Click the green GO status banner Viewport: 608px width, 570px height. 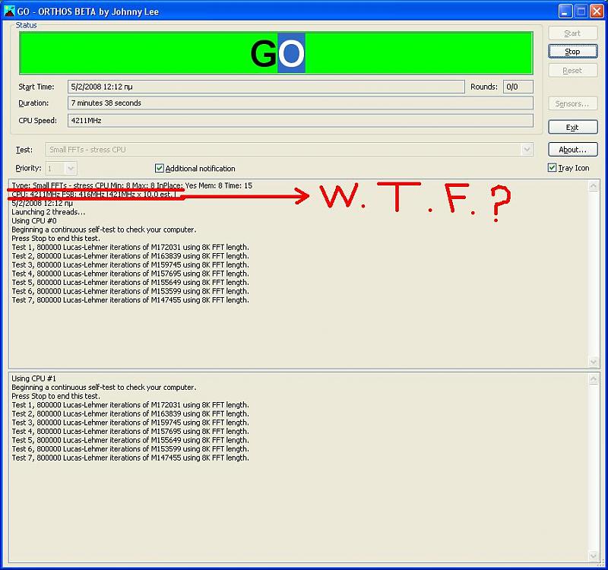[x=276, y=52]
